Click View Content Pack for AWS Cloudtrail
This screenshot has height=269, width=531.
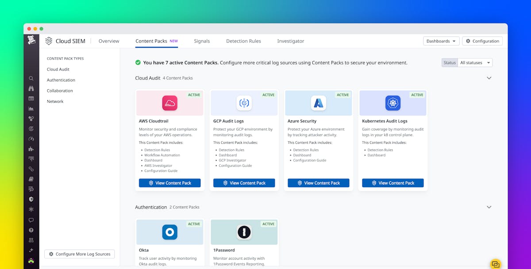[169, 183]
